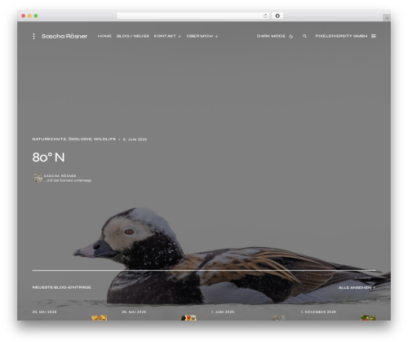Viewport: 408px width, 345px height.
Task: Go to the Home menu item
Action: [104, 36]
